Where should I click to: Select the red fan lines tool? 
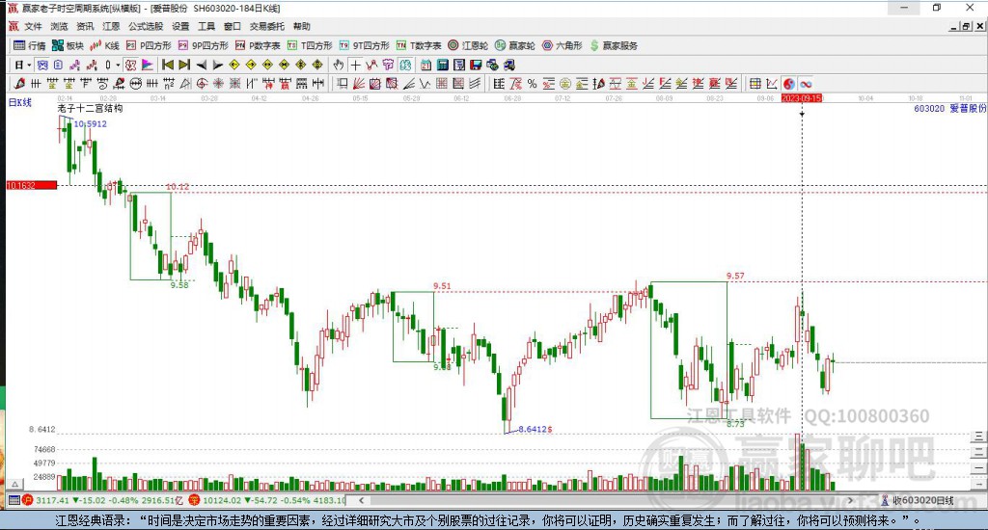click(x=359, y=84)
